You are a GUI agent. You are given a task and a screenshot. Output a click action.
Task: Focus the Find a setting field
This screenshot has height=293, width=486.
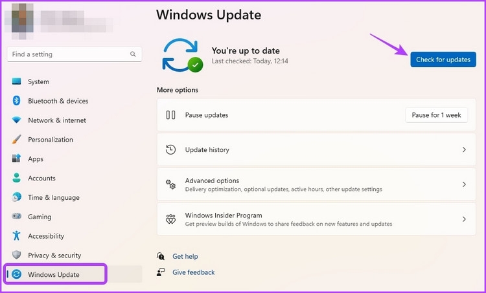coord(75,54)
